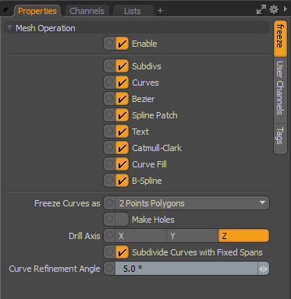The height and width of the screenshot is (299, 291).
Task: Collapse the Mesh Operation section
Action: click(9, 27)
